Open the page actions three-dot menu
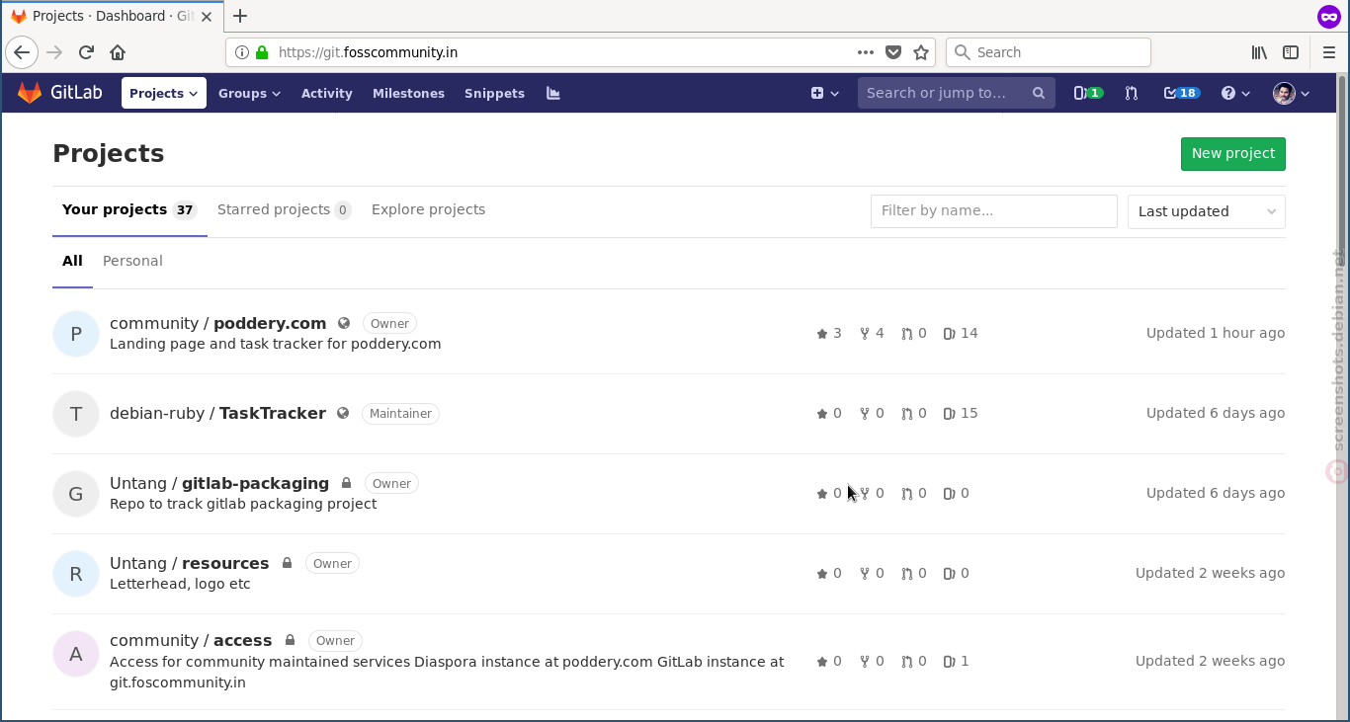 [x=866, y=52]
